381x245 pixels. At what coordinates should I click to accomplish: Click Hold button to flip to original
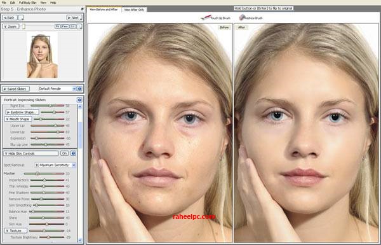click(x=264, y=8)
